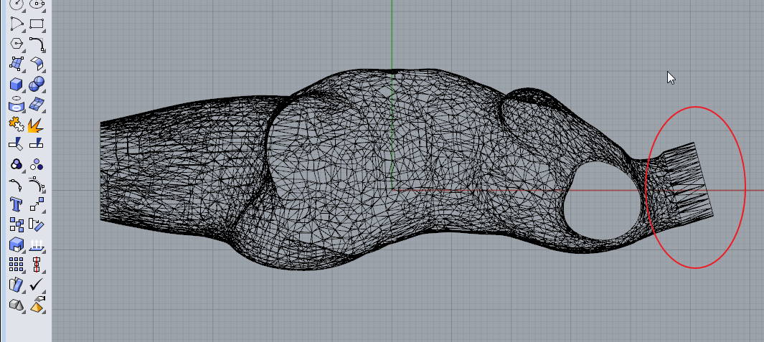The image size is (764, 342).
Task: Select the Join puzzle-pieces tool
Action: (16, 124)
